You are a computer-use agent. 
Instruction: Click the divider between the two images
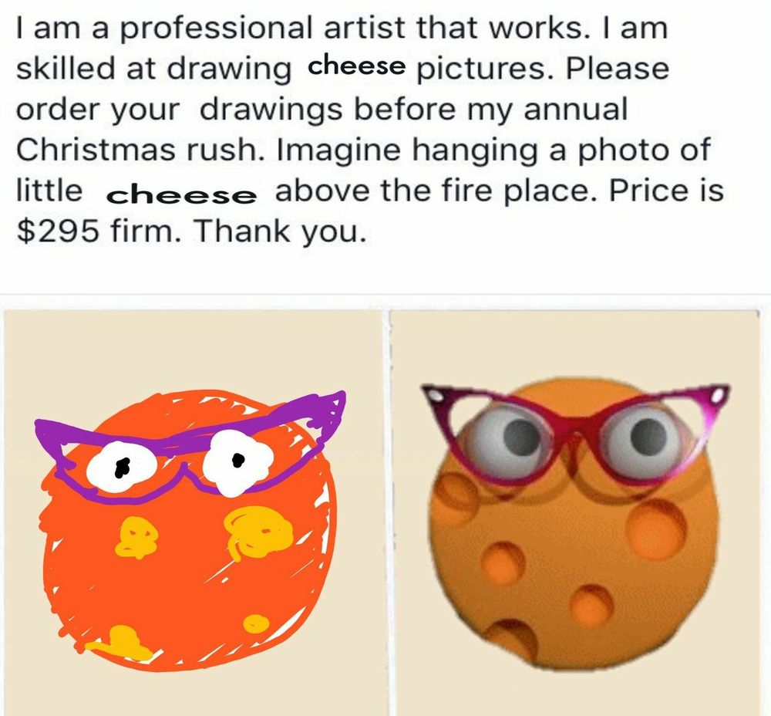coord(386,512)
